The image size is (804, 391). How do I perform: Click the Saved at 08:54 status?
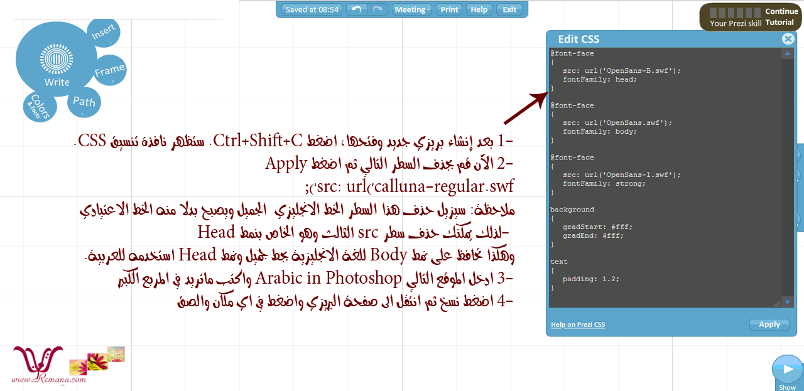312,9
